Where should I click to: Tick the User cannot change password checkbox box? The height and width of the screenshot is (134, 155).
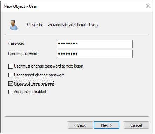coord(10,75)
